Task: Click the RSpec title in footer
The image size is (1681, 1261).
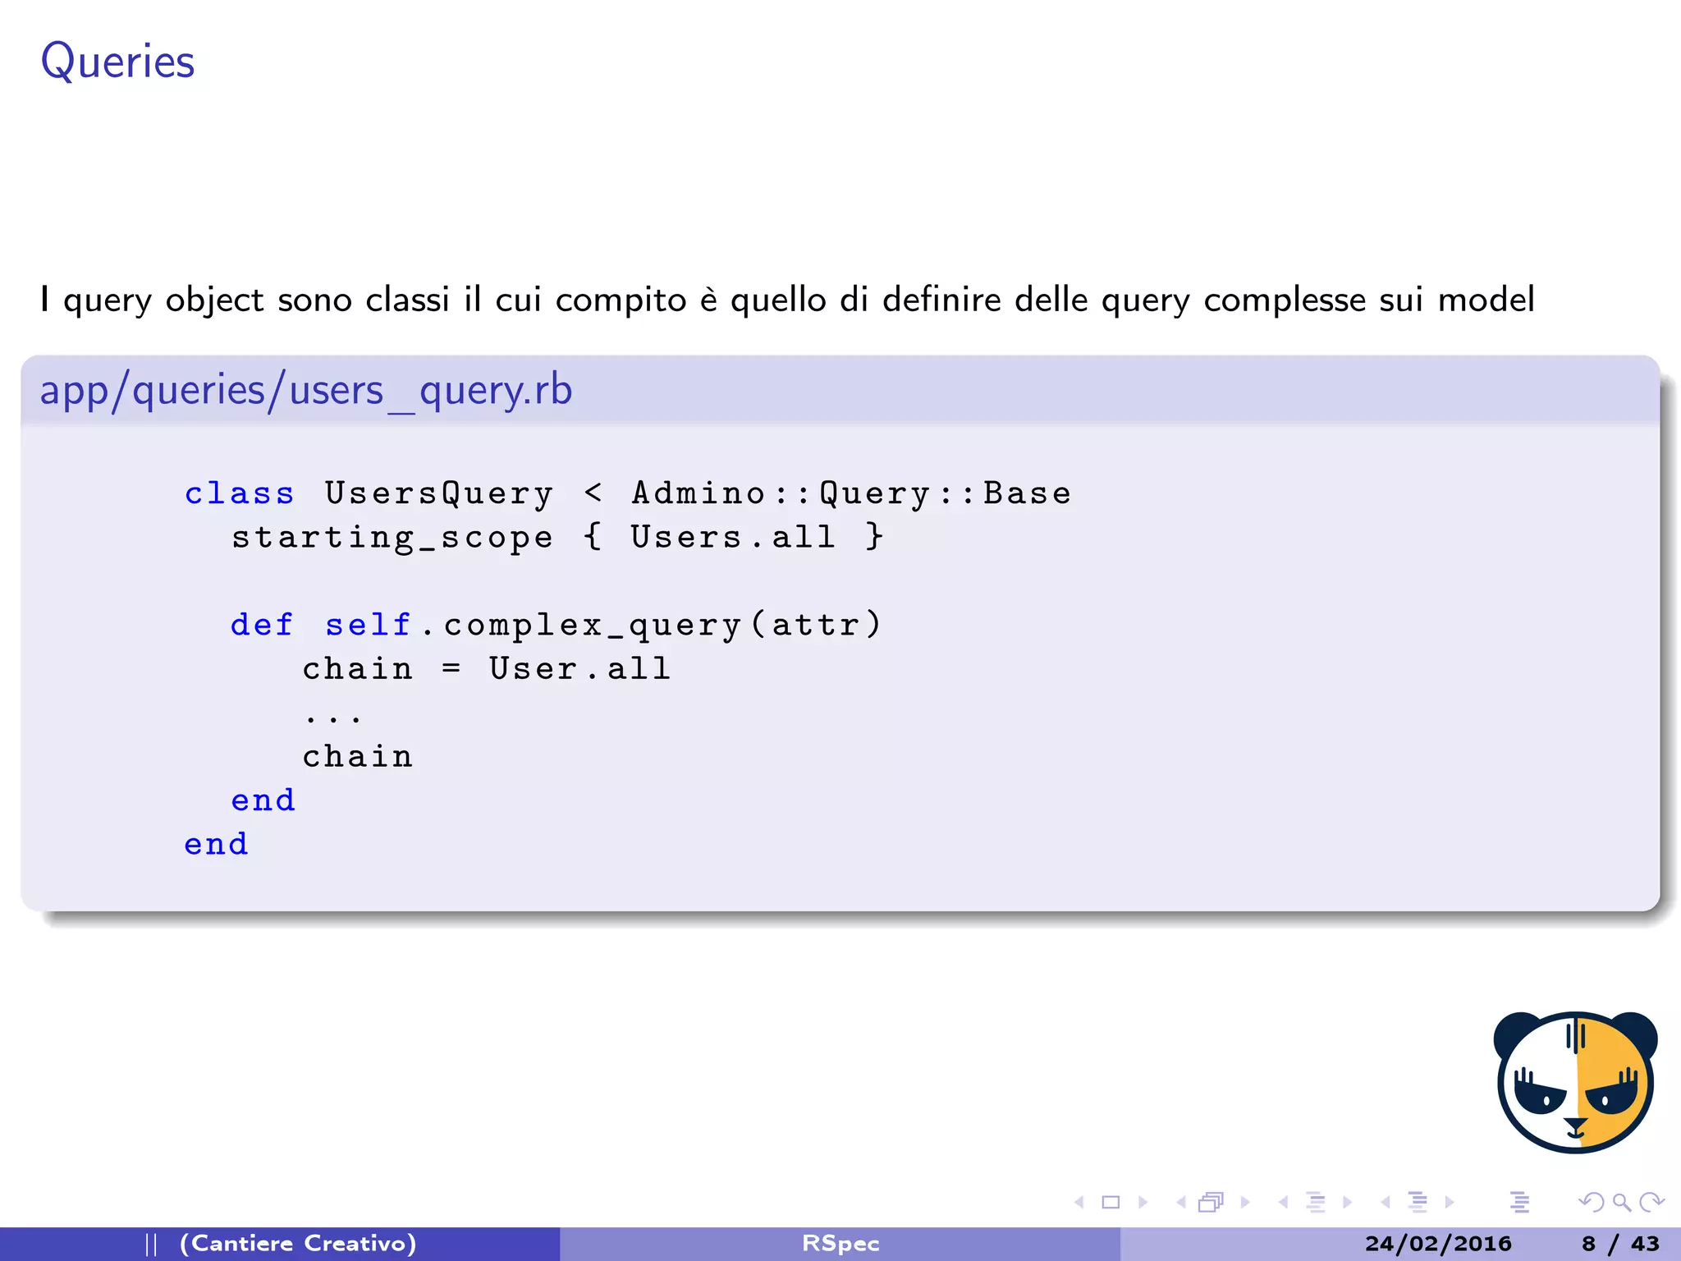Action: point(840,1244)
